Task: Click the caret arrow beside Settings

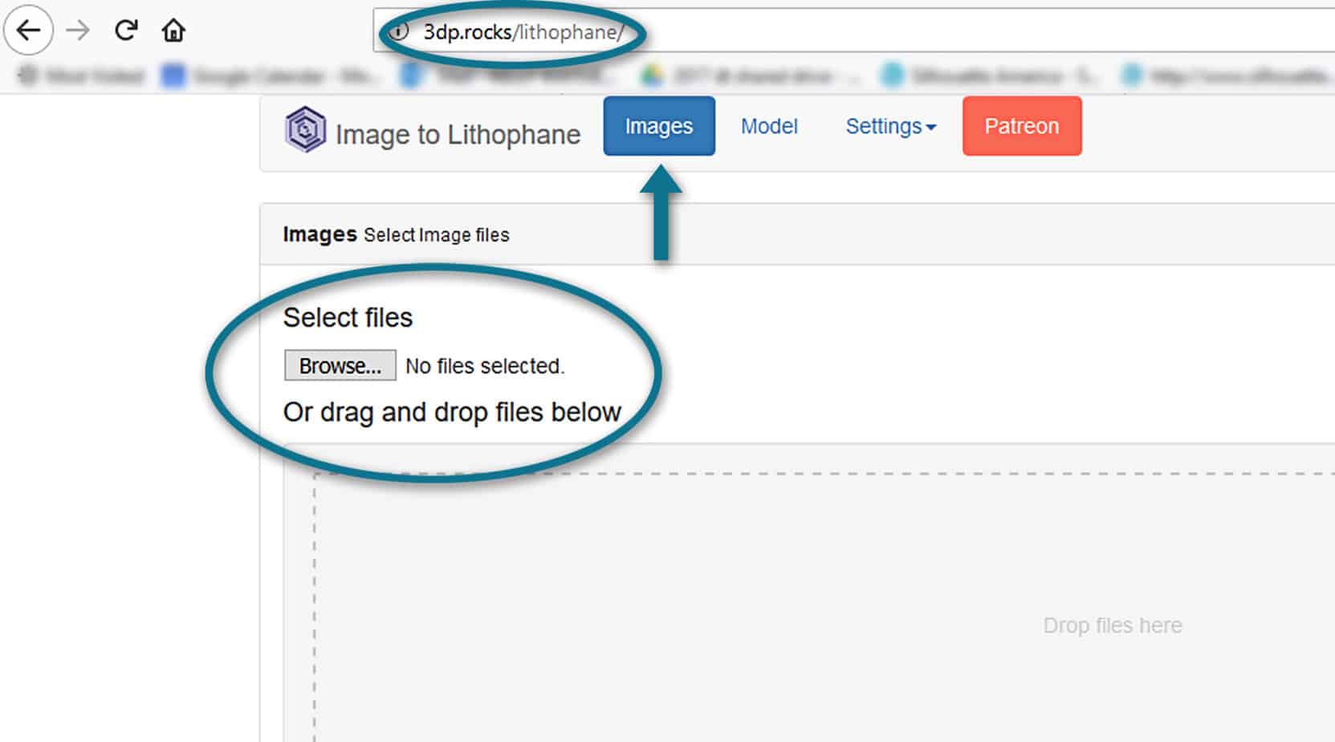Action: tap(931, 128)
